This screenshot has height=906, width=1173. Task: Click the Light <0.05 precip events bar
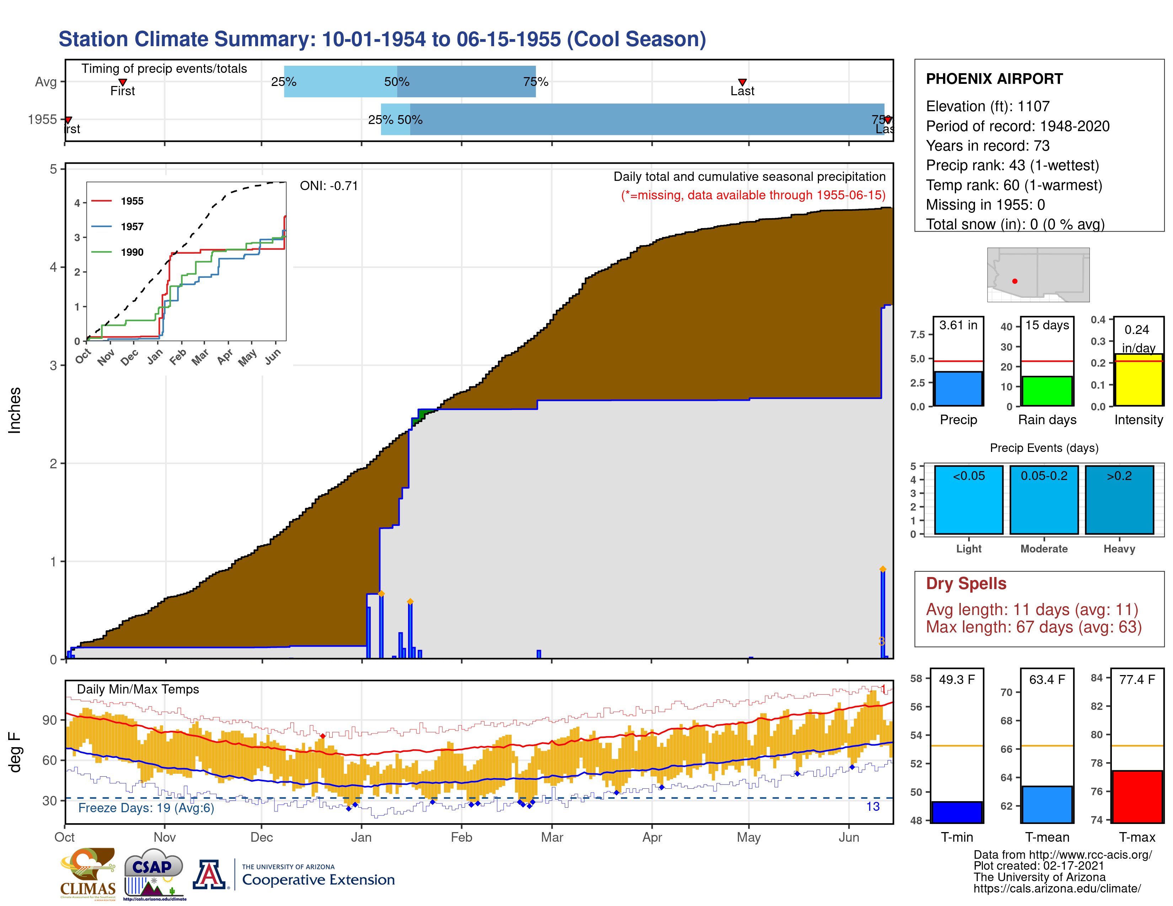(968, 500)
